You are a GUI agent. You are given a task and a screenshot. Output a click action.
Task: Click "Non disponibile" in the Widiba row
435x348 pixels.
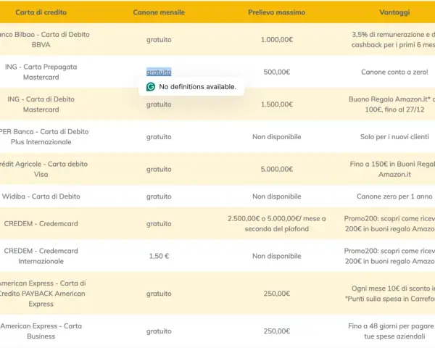coord(277,196)
